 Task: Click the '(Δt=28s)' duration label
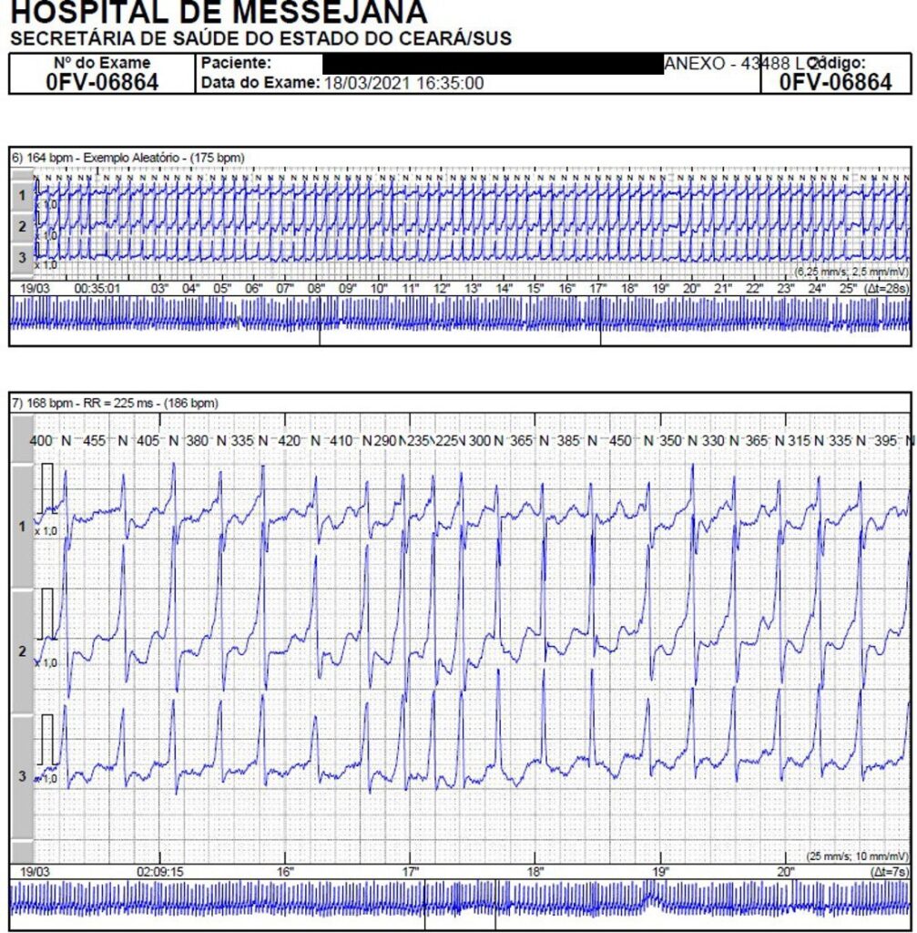coord(887,289)
